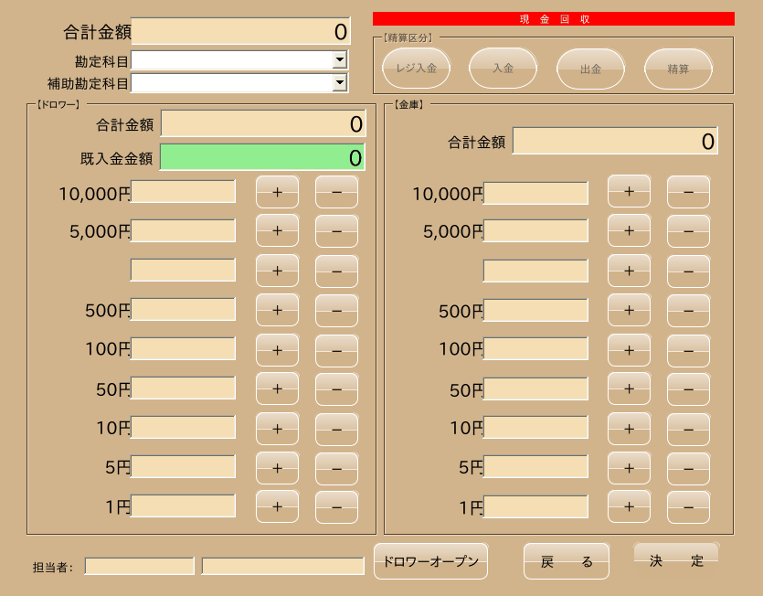763x596 pixels.
Task: Subtract one drawer 5,000円 bill
Action: pyautogui.click(x=337, y=230)
